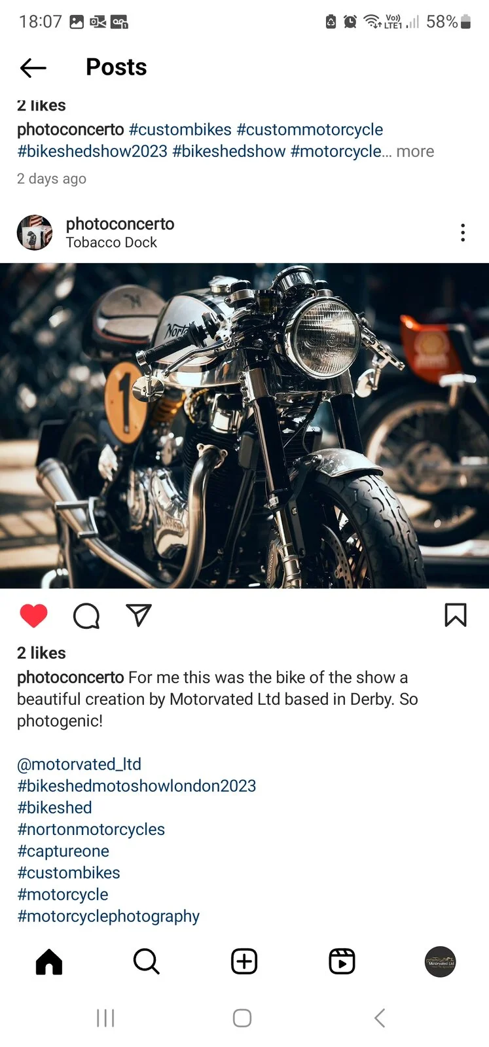The image size is (489, 1047).
Task: Open the @motorvated_ltd mention
Action: coord(79,764)
